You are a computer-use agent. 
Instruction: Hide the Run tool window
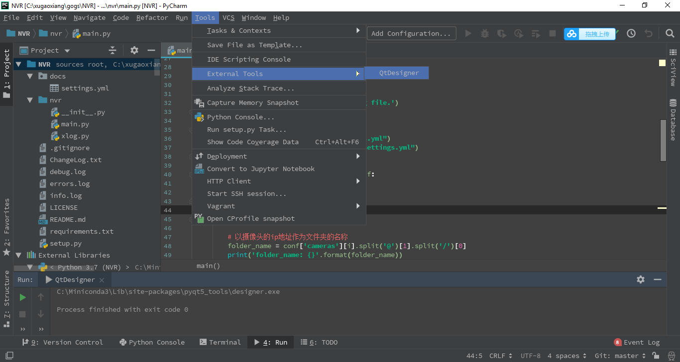658,279
